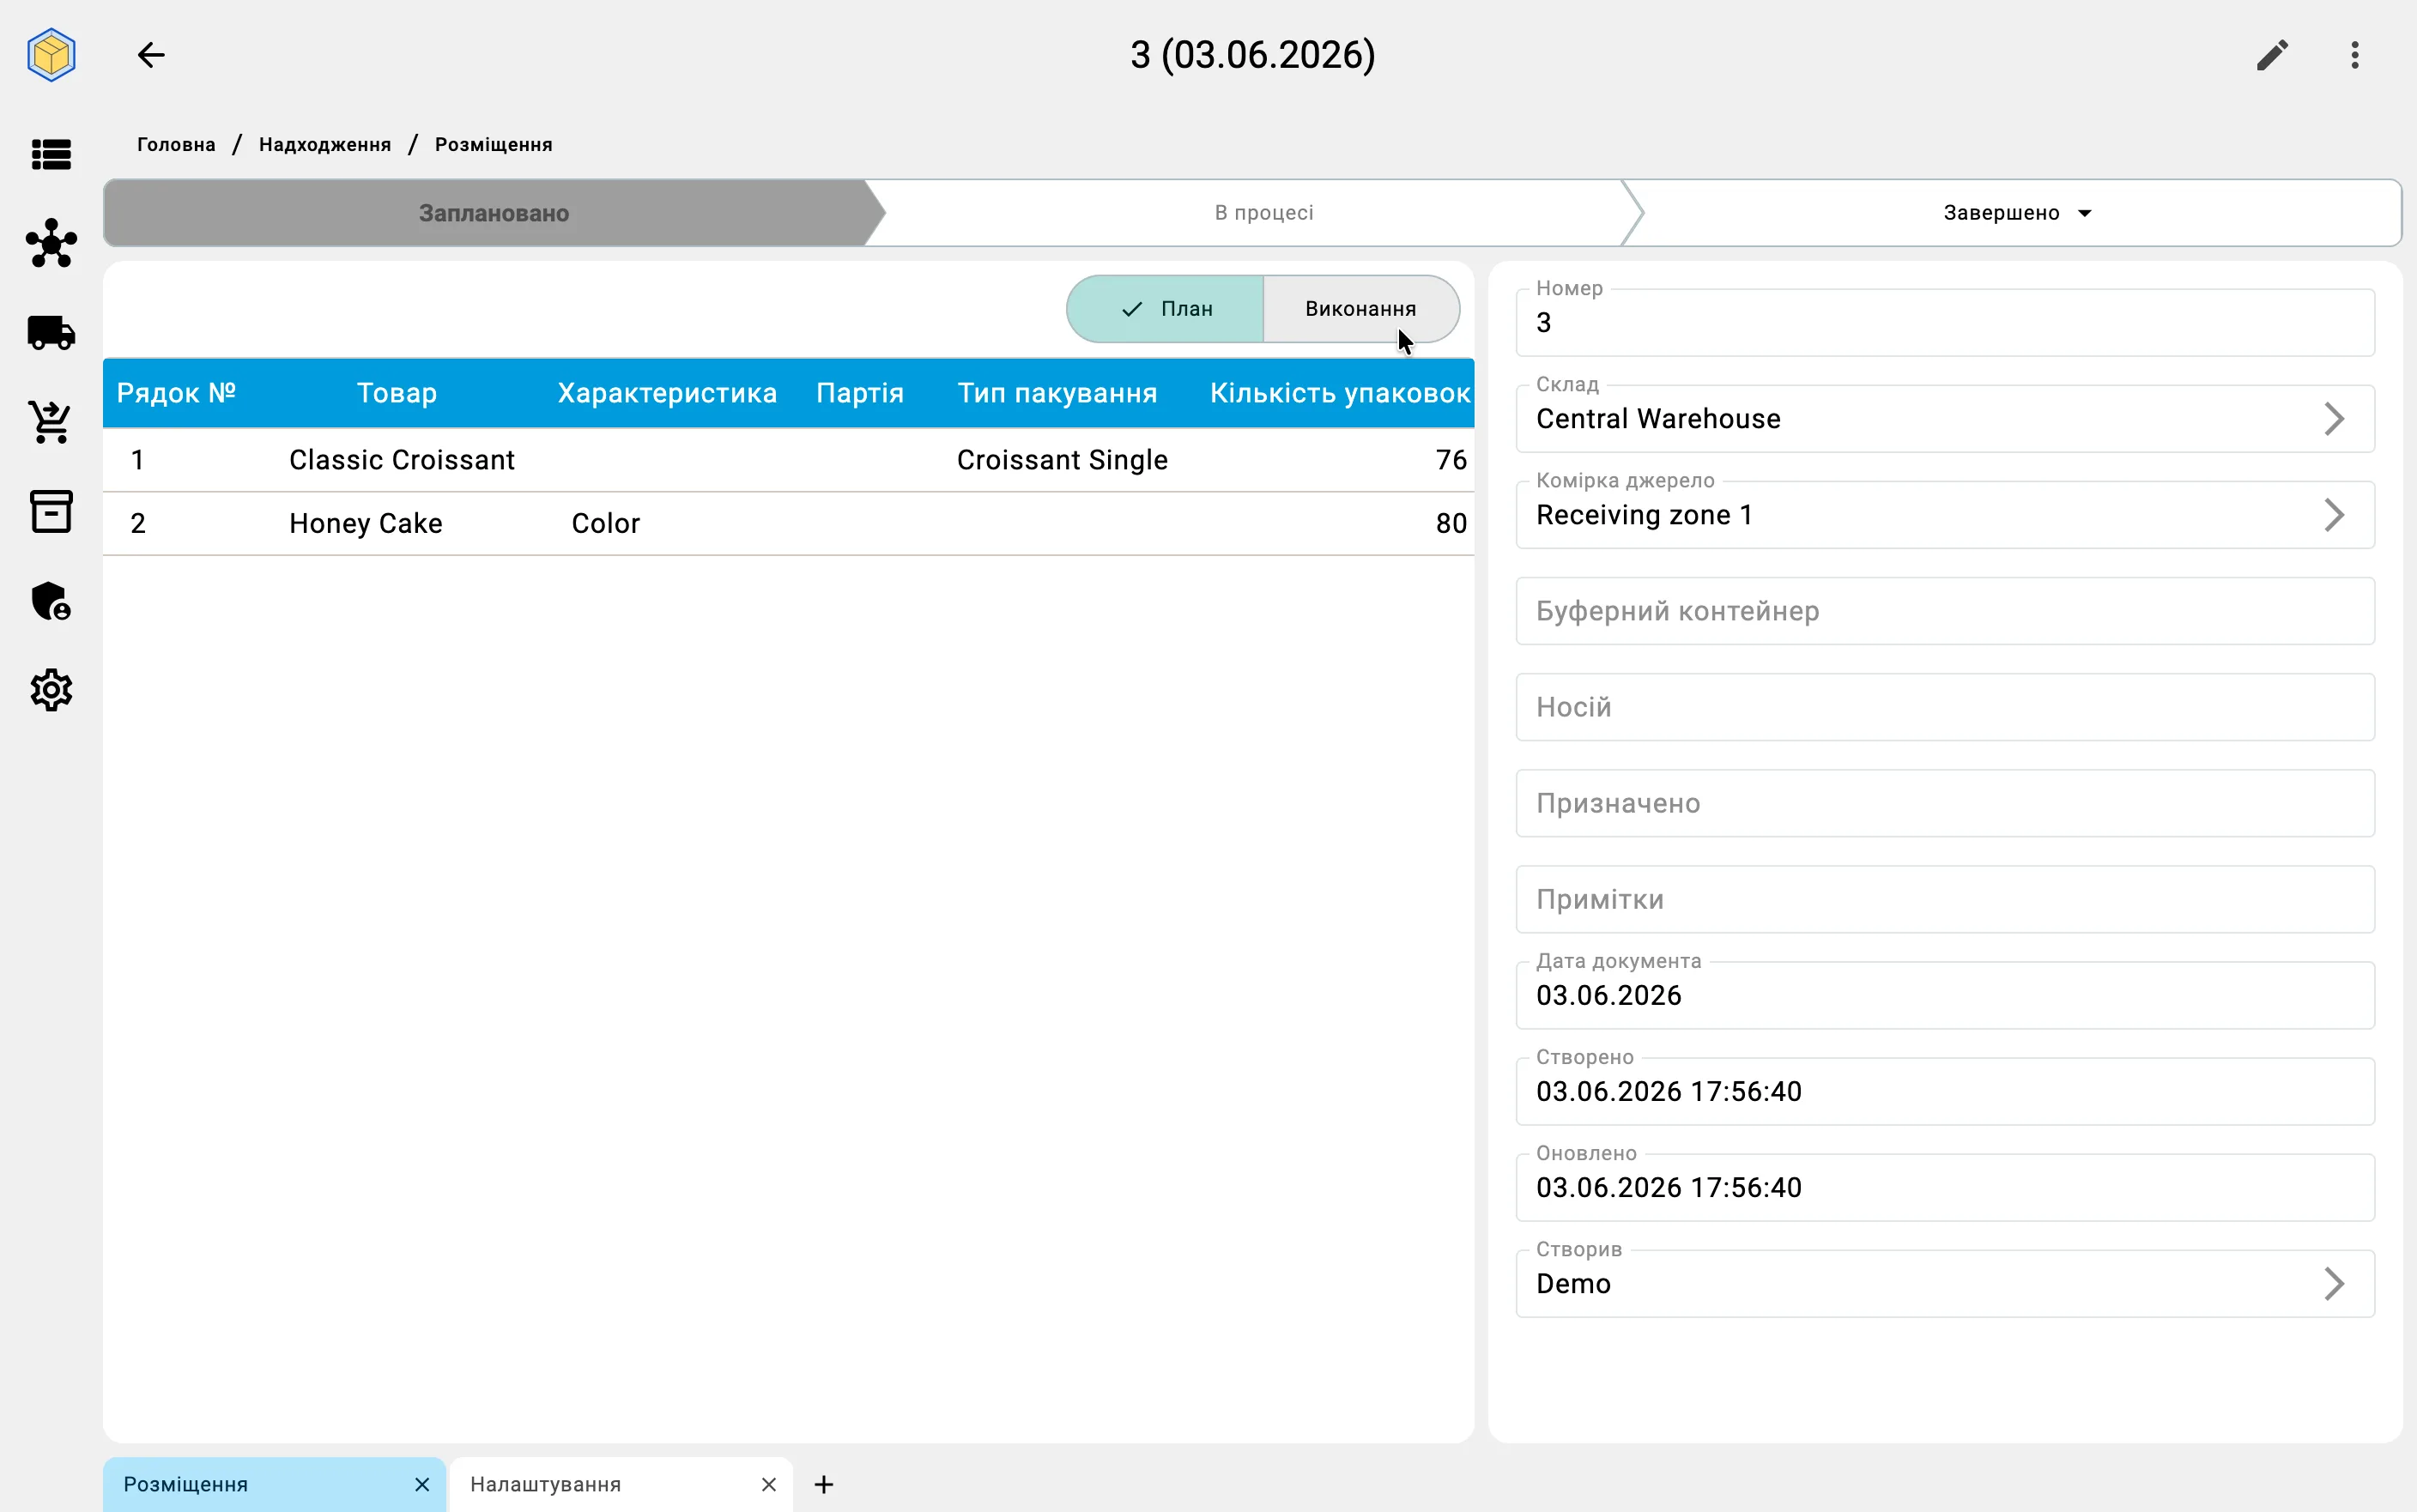
Task: Click the Color characteristic cell
Action: [x=605, y=523]
